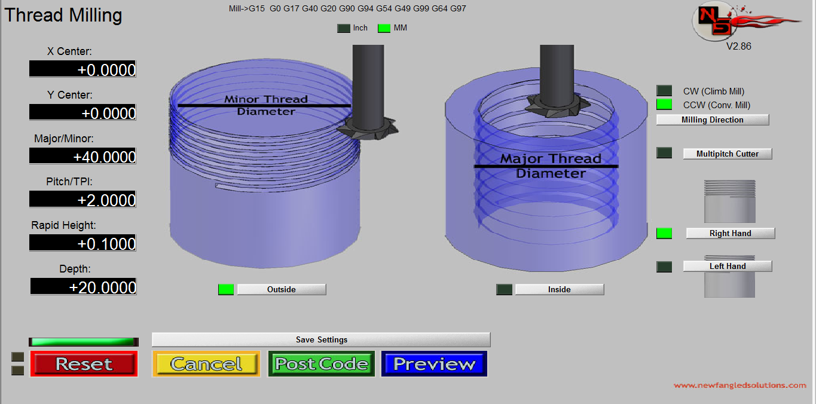Click the Pitch/TPI input field
This screenshot has width=816, height=404.
point(83,200)
